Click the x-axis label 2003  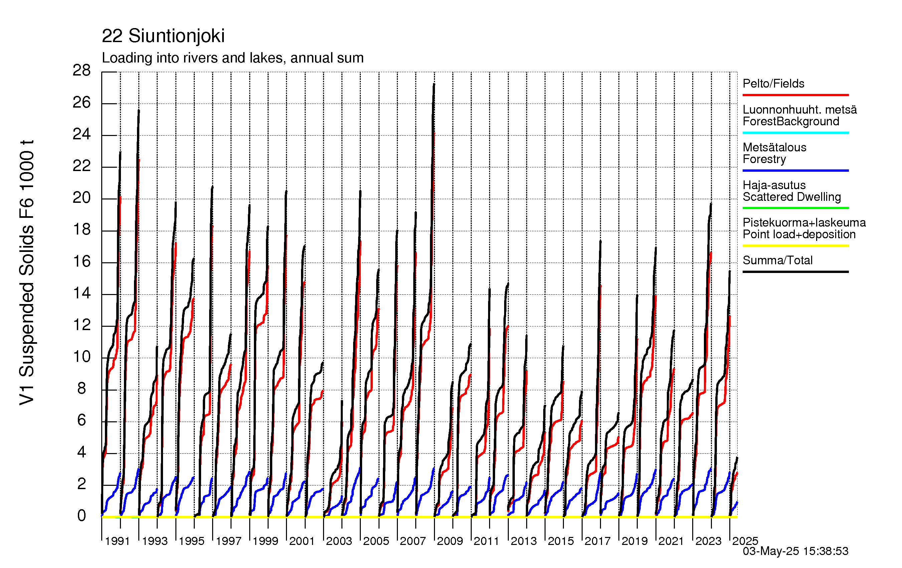pos(339,541)
